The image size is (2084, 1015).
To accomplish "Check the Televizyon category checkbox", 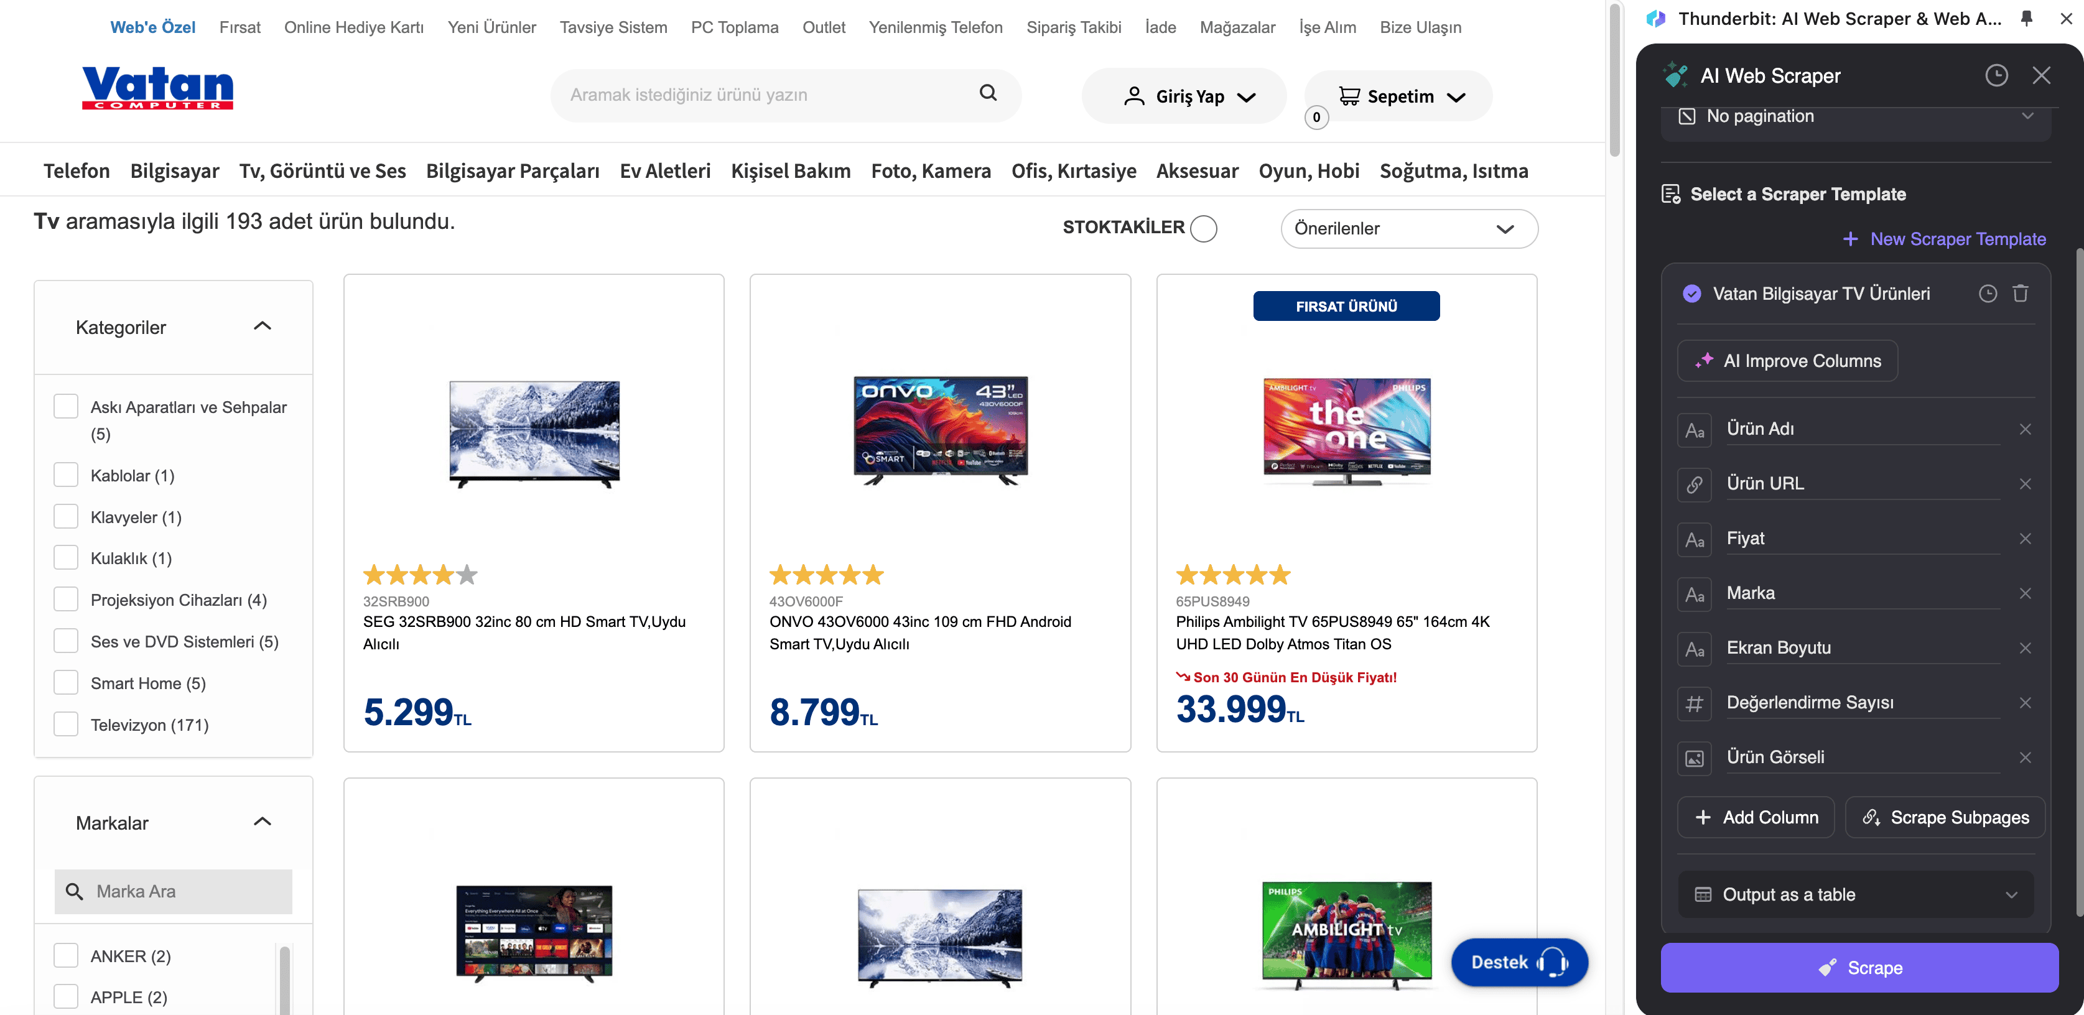I will [65, 725].
